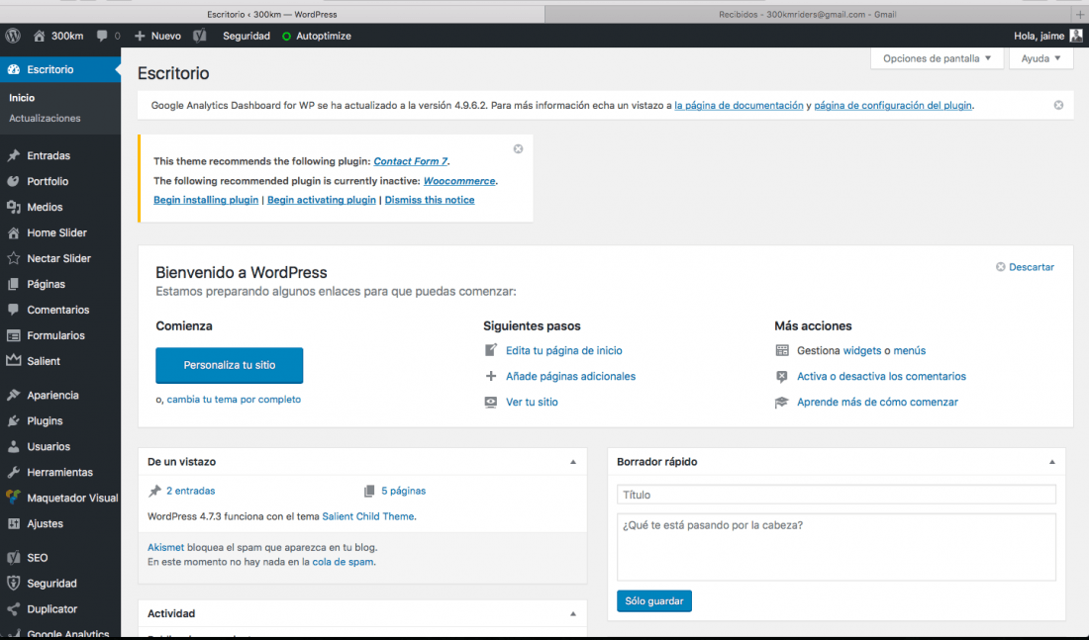Focus the Título input field

(837, 495)
